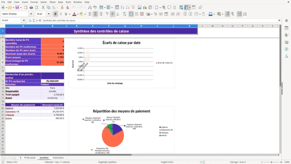Image resolution: width=291 pixels, height=164 pixels.
Task: Click the Insert Chart icon
Action: 145,7
